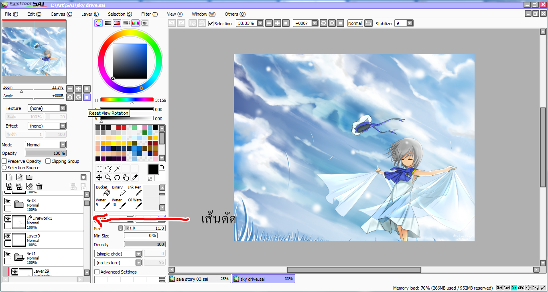Merge layer down

point(19,186)
